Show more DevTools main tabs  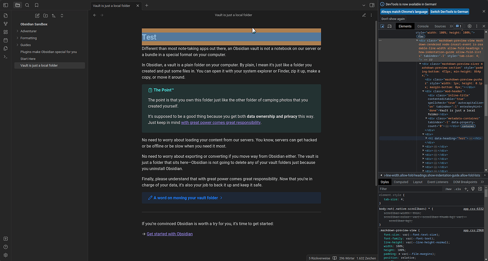[x=451, y=27]
